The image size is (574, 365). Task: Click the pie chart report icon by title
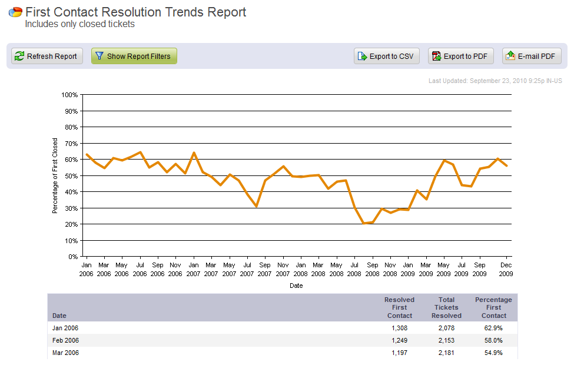click(15, 12)
